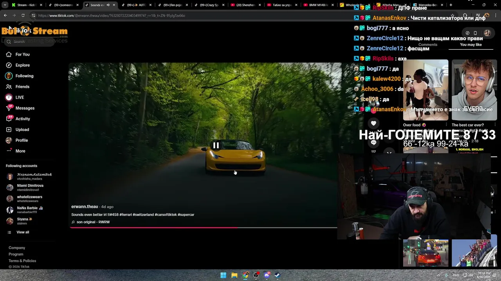This screenshot has height=281, width=501.
Task: Open your Profile page
Action: click(x=17, y=140)
